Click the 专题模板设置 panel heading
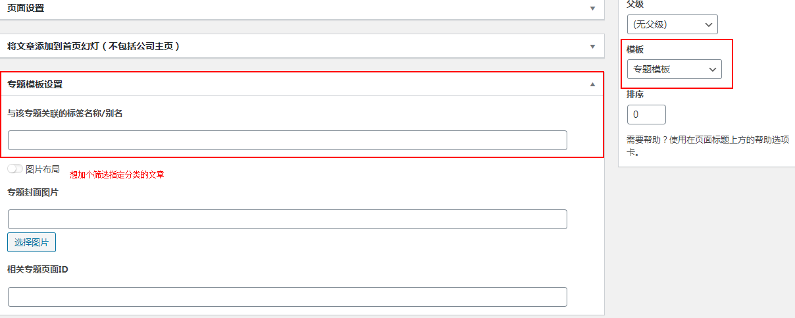 [35, 84]
